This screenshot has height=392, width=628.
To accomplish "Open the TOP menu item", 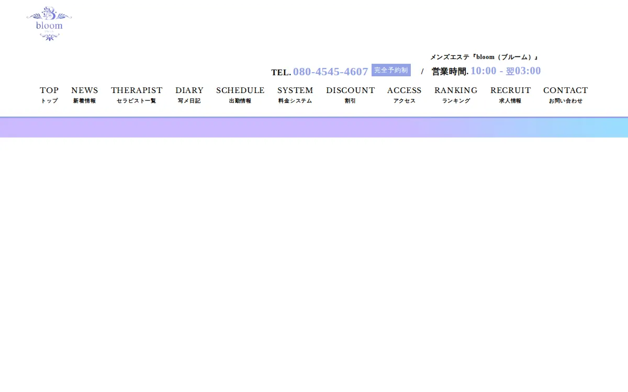I will click(49, 95).
